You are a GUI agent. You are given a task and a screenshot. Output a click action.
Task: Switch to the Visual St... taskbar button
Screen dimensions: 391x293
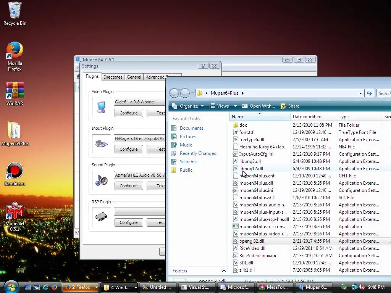tap(196, 287)
